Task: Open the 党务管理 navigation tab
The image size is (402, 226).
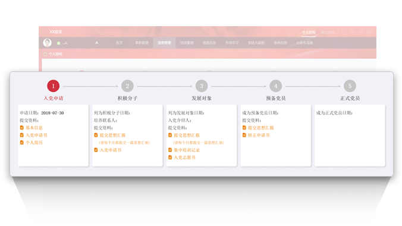Action: point(164,43)
